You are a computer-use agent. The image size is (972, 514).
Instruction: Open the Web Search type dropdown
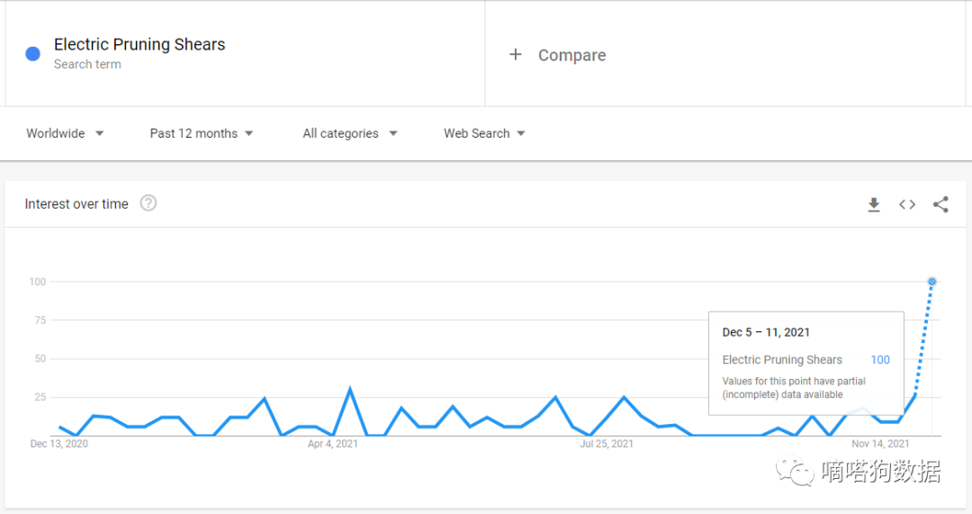coord(484,133)
